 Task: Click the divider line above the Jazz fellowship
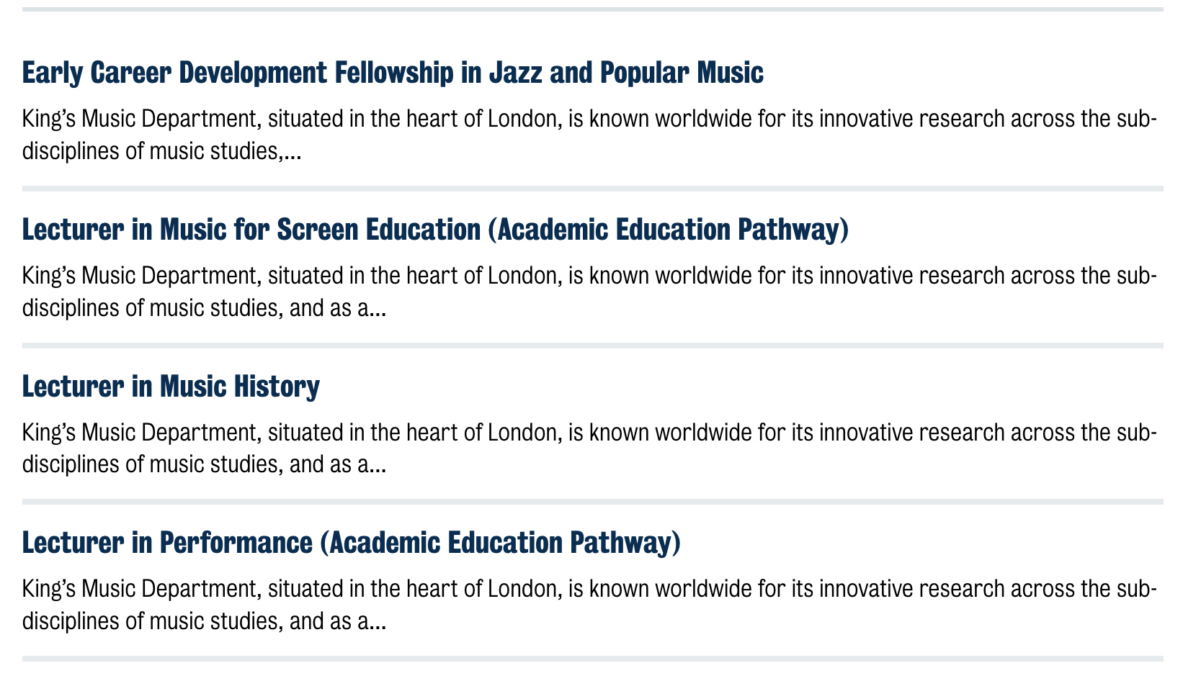(592, 9)
